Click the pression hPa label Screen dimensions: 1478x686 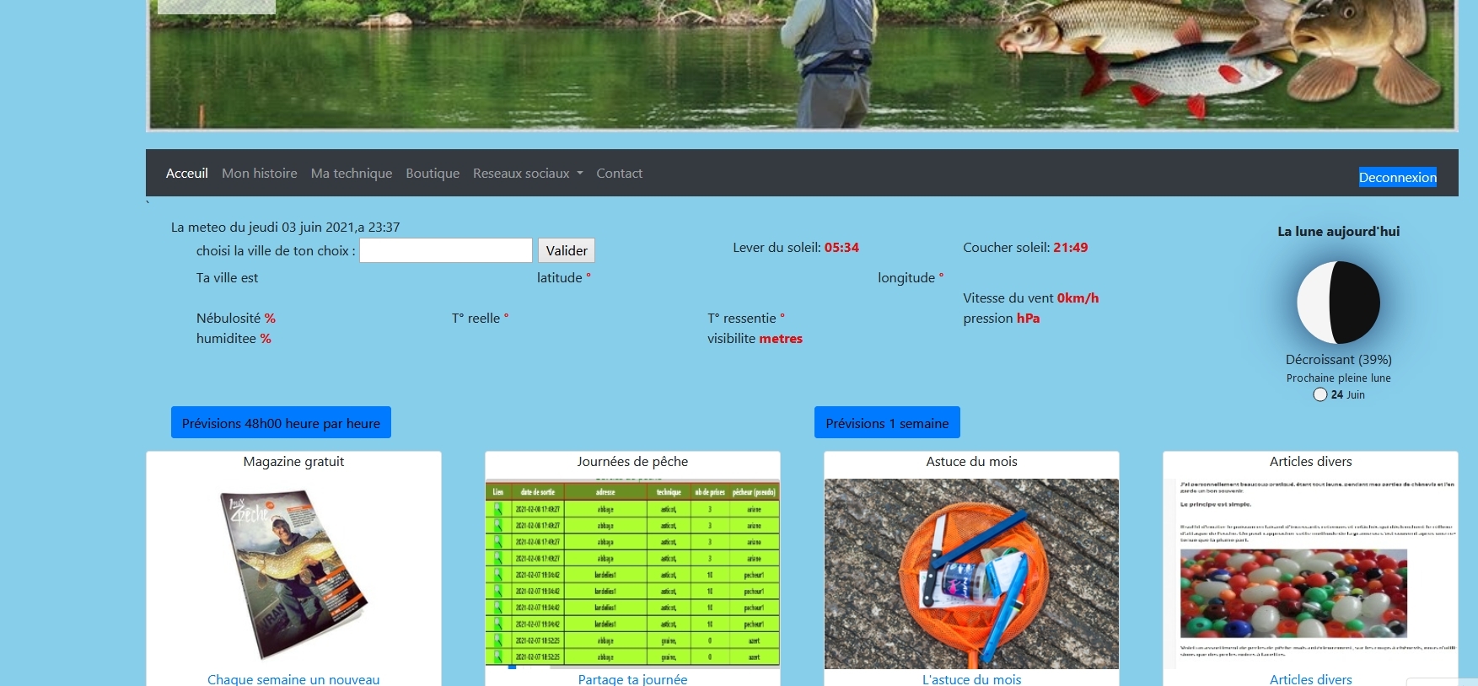point(1001,319)
